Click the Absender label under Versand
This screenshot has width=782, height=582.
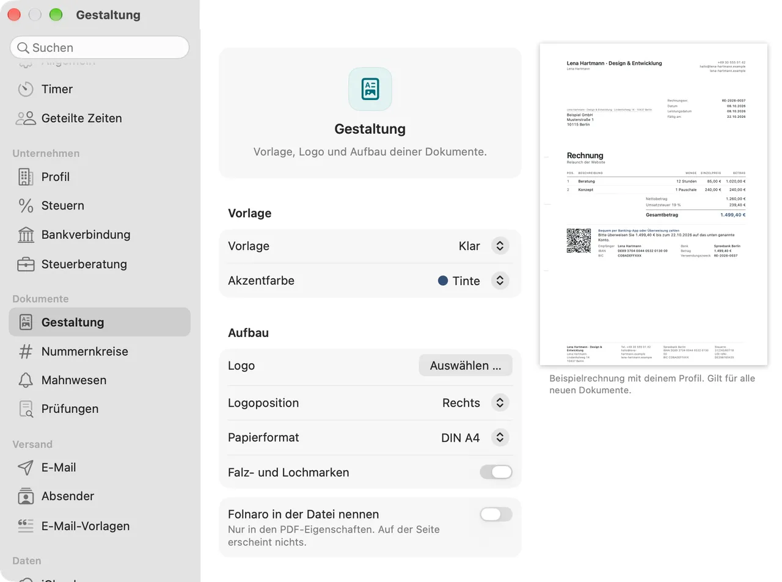point(68,497)
